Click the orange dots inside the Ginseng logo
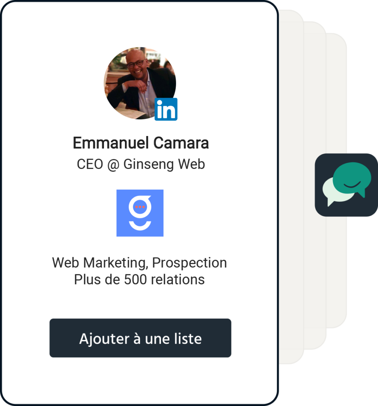Viewport: 378px width, 406px height. click(x=140, y=207)
